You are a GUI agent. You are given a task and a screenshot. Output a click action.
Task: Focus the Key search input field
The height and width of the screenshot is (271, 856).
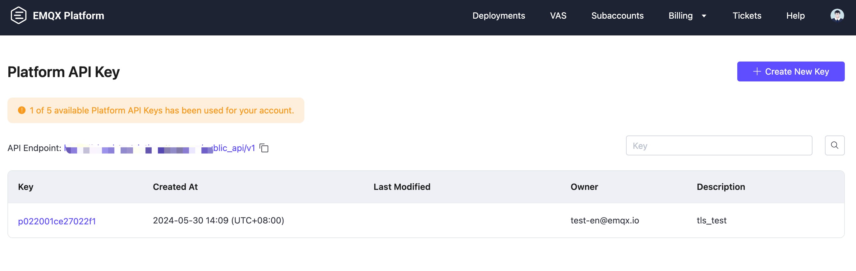[x=719, y=145]
